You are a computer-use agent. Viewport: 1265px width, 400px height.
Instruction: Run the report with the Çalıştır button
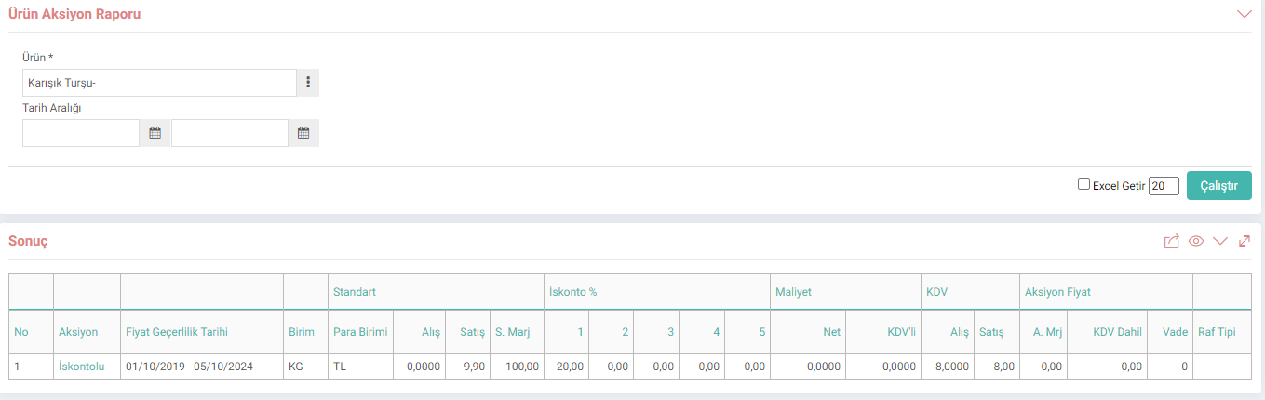point(1218,186)
